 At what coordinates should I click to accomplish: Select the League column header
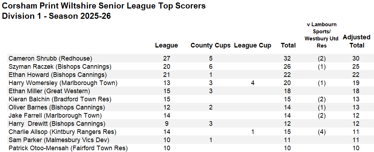(x=166, y=45)
